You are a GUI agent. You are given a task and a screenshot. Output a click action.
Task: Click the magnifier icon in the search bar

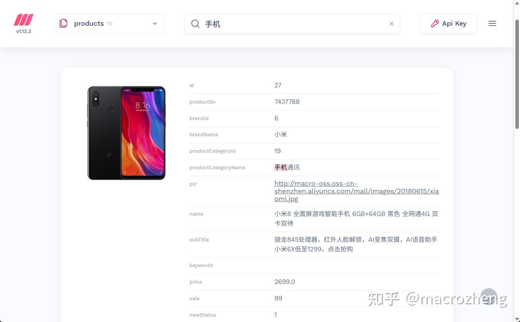pos(195,23)
